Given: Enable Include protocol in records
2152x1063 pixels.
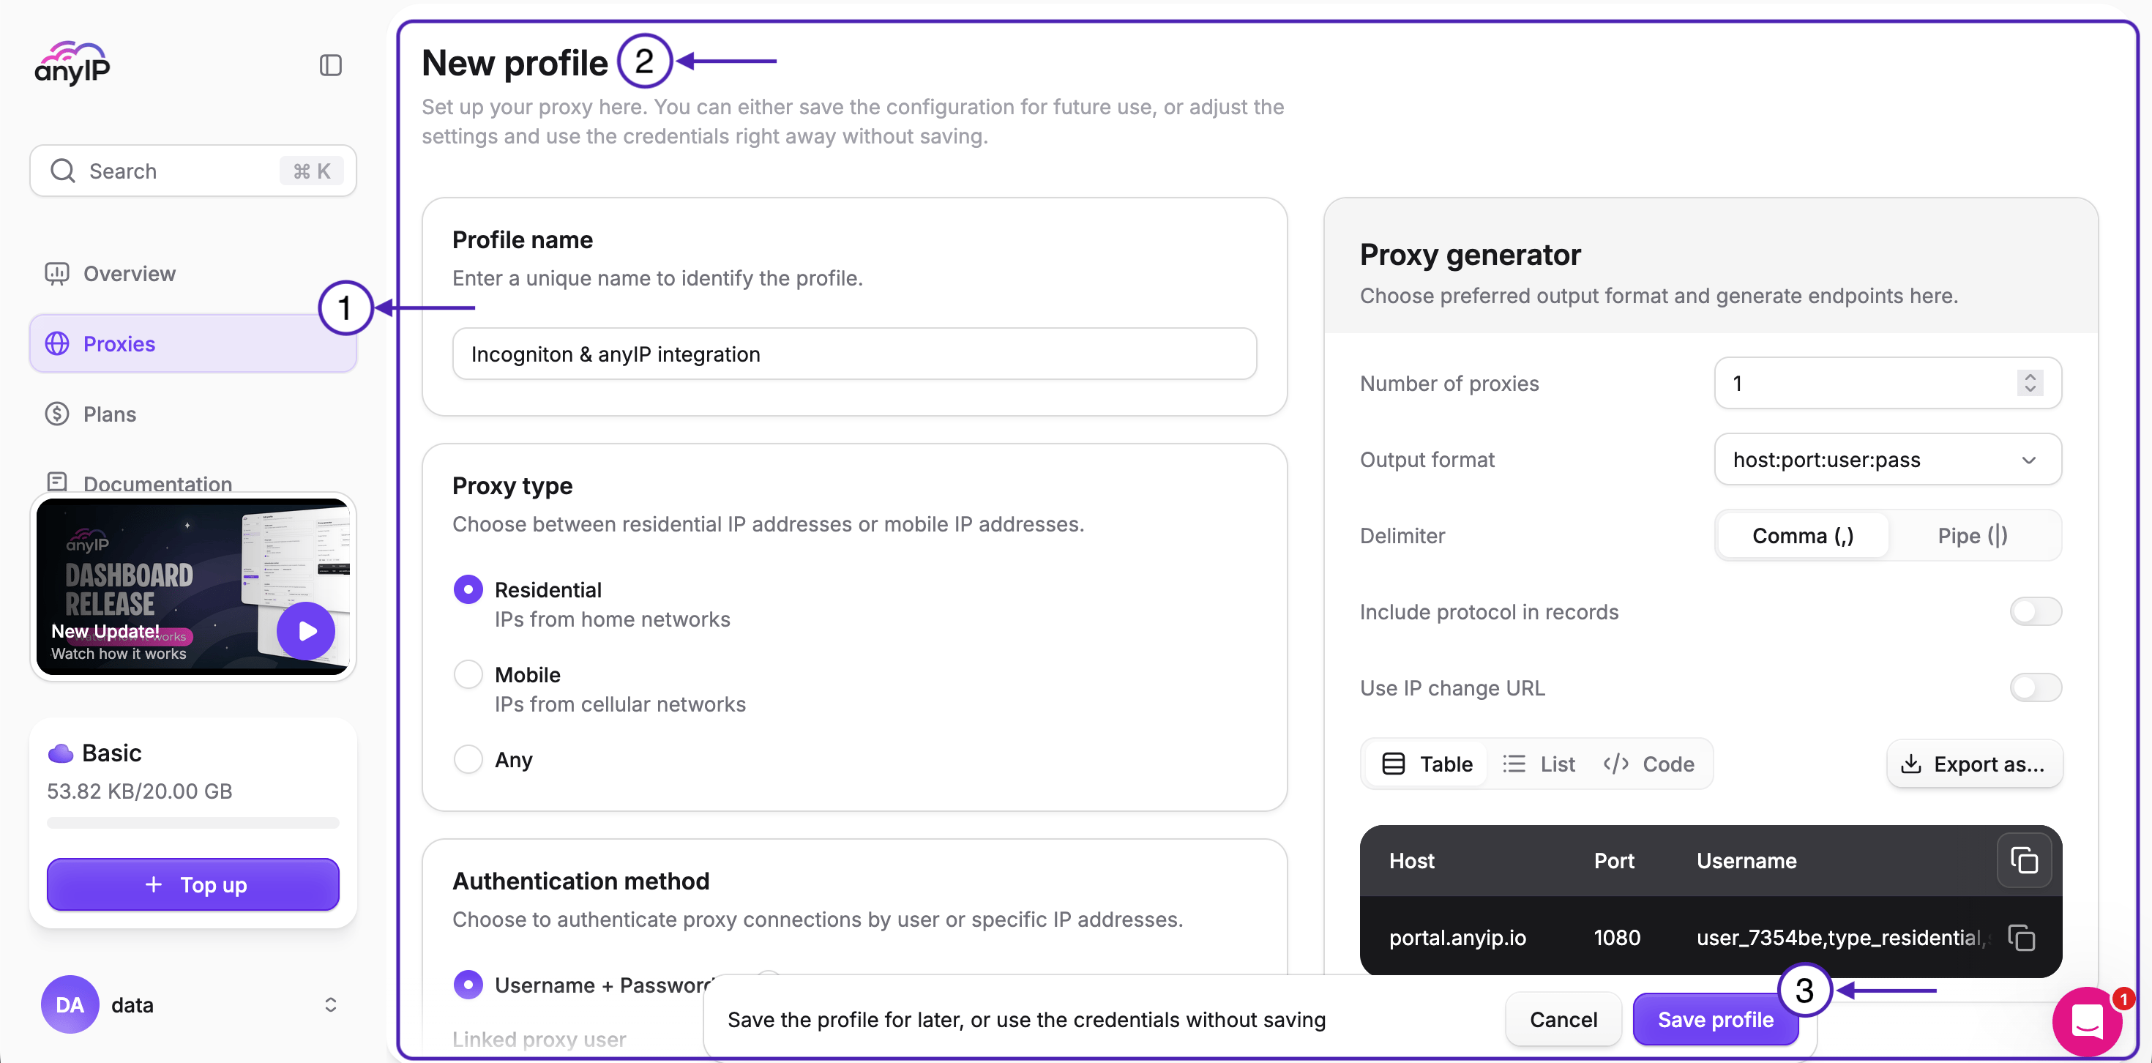Looking at the screenshot, I should pos(2035,612).
